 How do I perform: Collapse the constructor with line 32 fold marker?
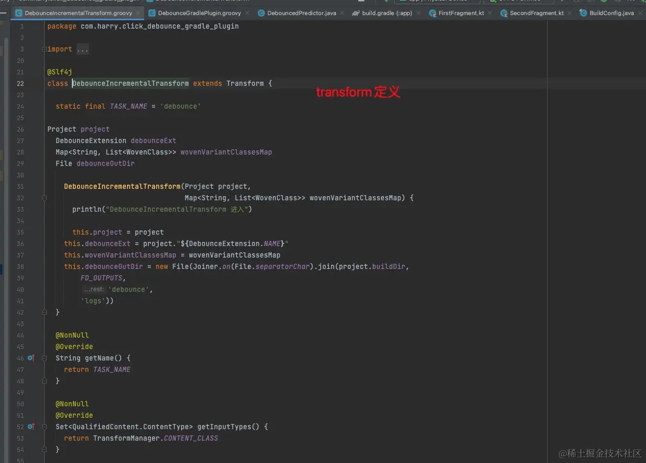tap(44, 198)
